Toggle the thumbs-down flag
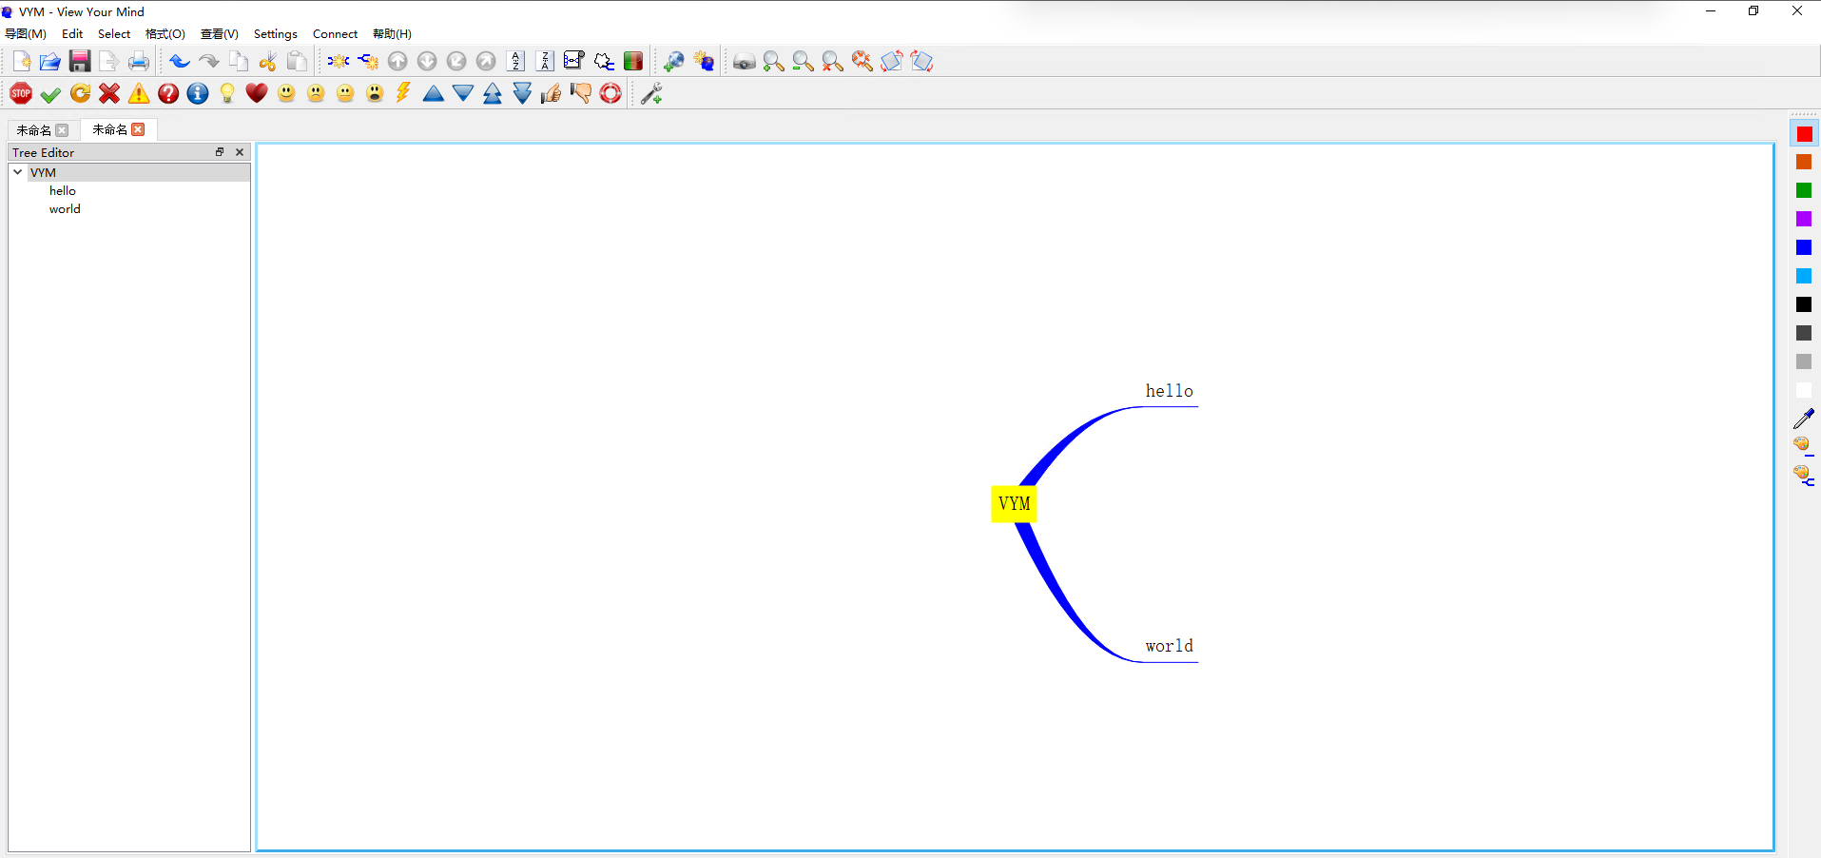1821x858 pixels. tap(581, 93)
